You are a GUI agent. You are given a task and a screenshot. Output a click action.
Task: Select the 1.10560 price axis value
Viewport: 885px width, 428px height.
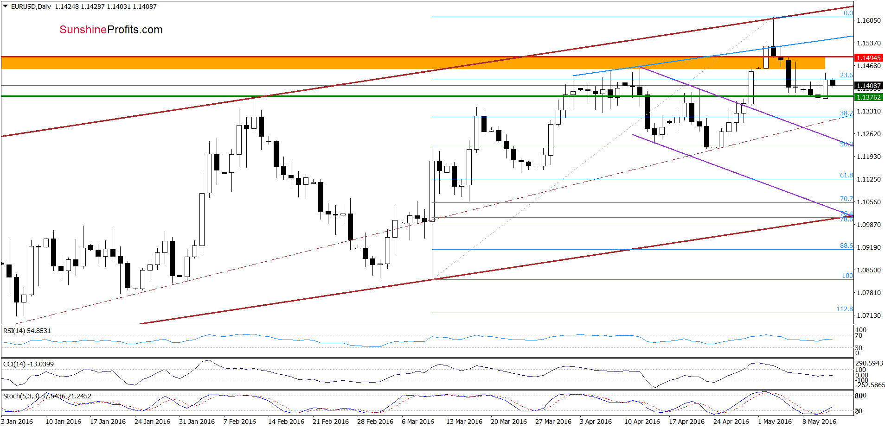click(869, 202)
